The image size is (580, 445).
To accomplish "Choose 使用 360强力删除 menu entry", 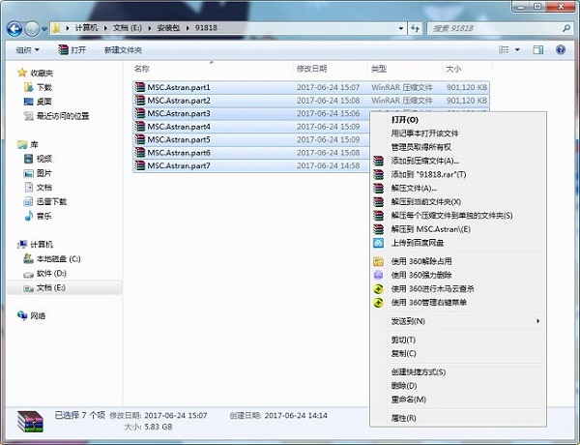I will click(x=458, y=275).
